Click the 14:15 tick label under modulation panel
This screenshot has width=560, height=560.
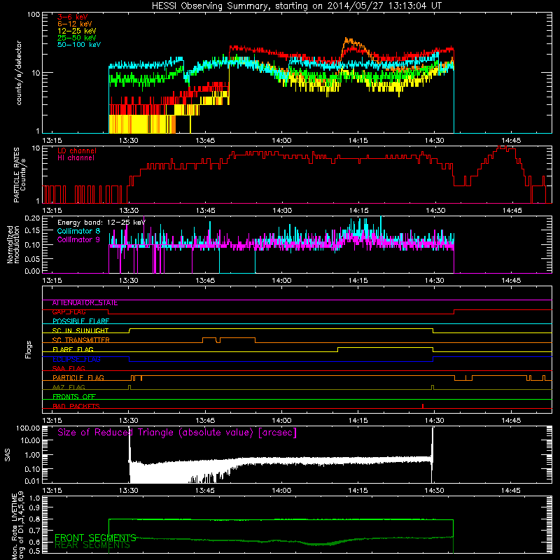[358, 281]
